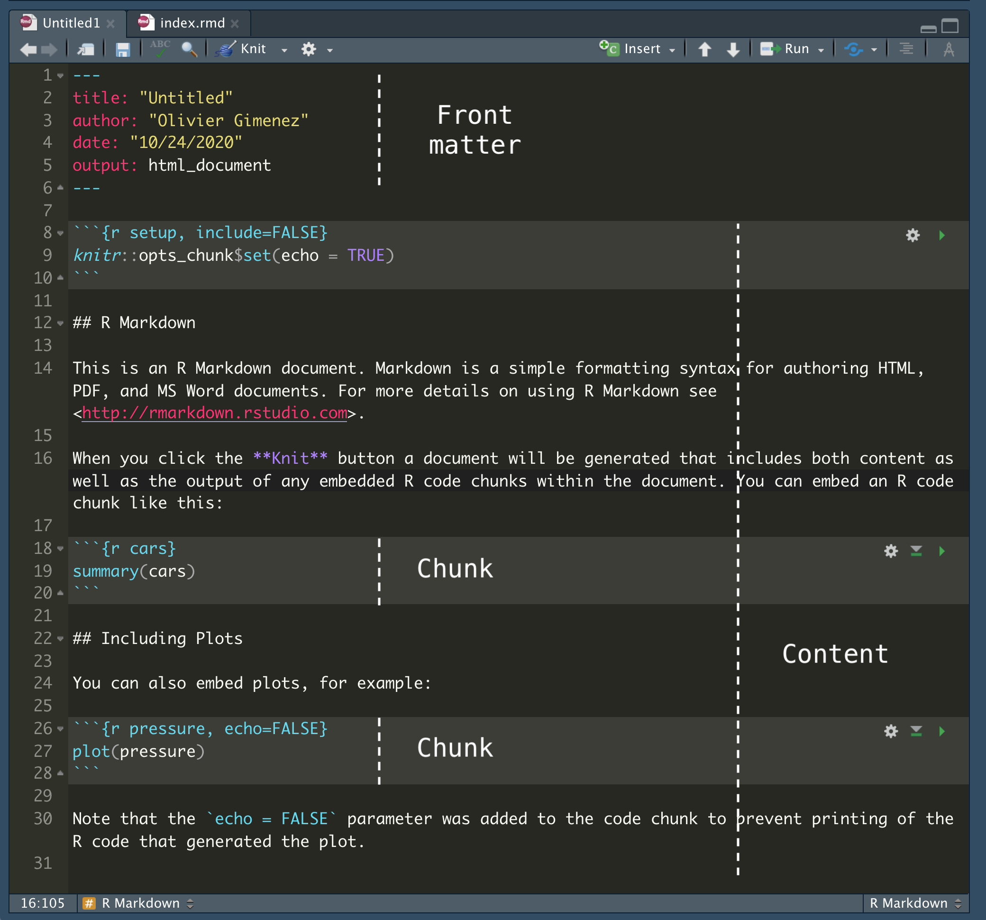The image size is (986, 920).
Task: Run all chunks above pressure chunk
Action: click(916, 731)
